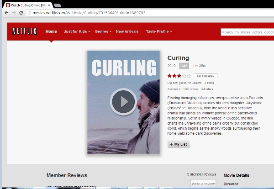Reload the page with the refresh icon
Image resolution: width=274 pixels, height=189 pixels.
pyautogui.click(x=21, y=13)
